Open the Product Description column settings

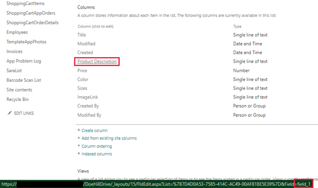[97, 61]
